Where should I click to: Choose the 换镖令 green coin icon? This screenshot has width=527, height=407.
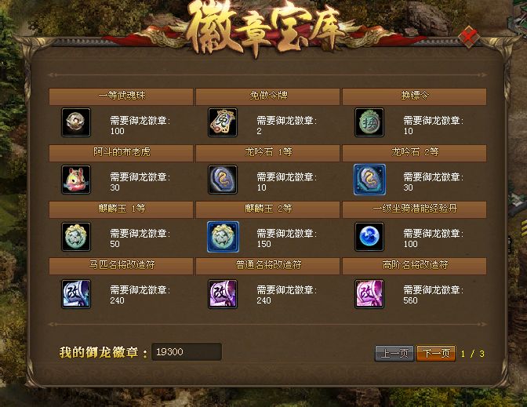click(369, 122)
